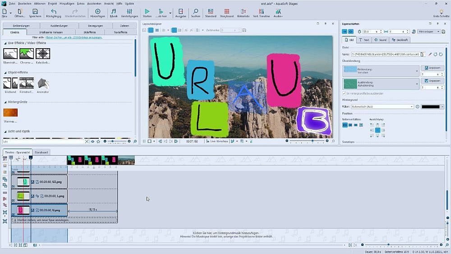Image resolution: width=451 pixels, height=254 pixels.
Task: Toggle the eye filter in toolbox search bar
Action: [x=93, y=141]
